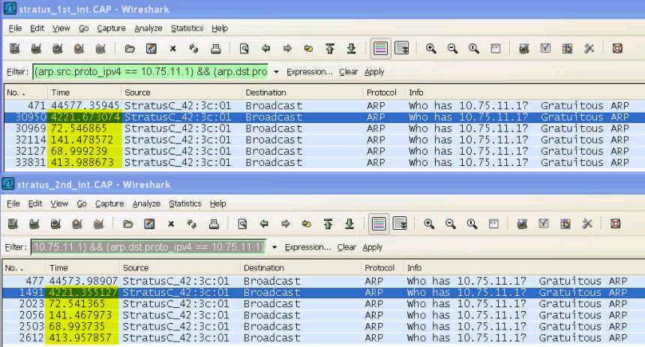The width and height of the screenshot is (645, 347).
Task: Click Go to first packet icon in bottom window
Action: point(329,224)
